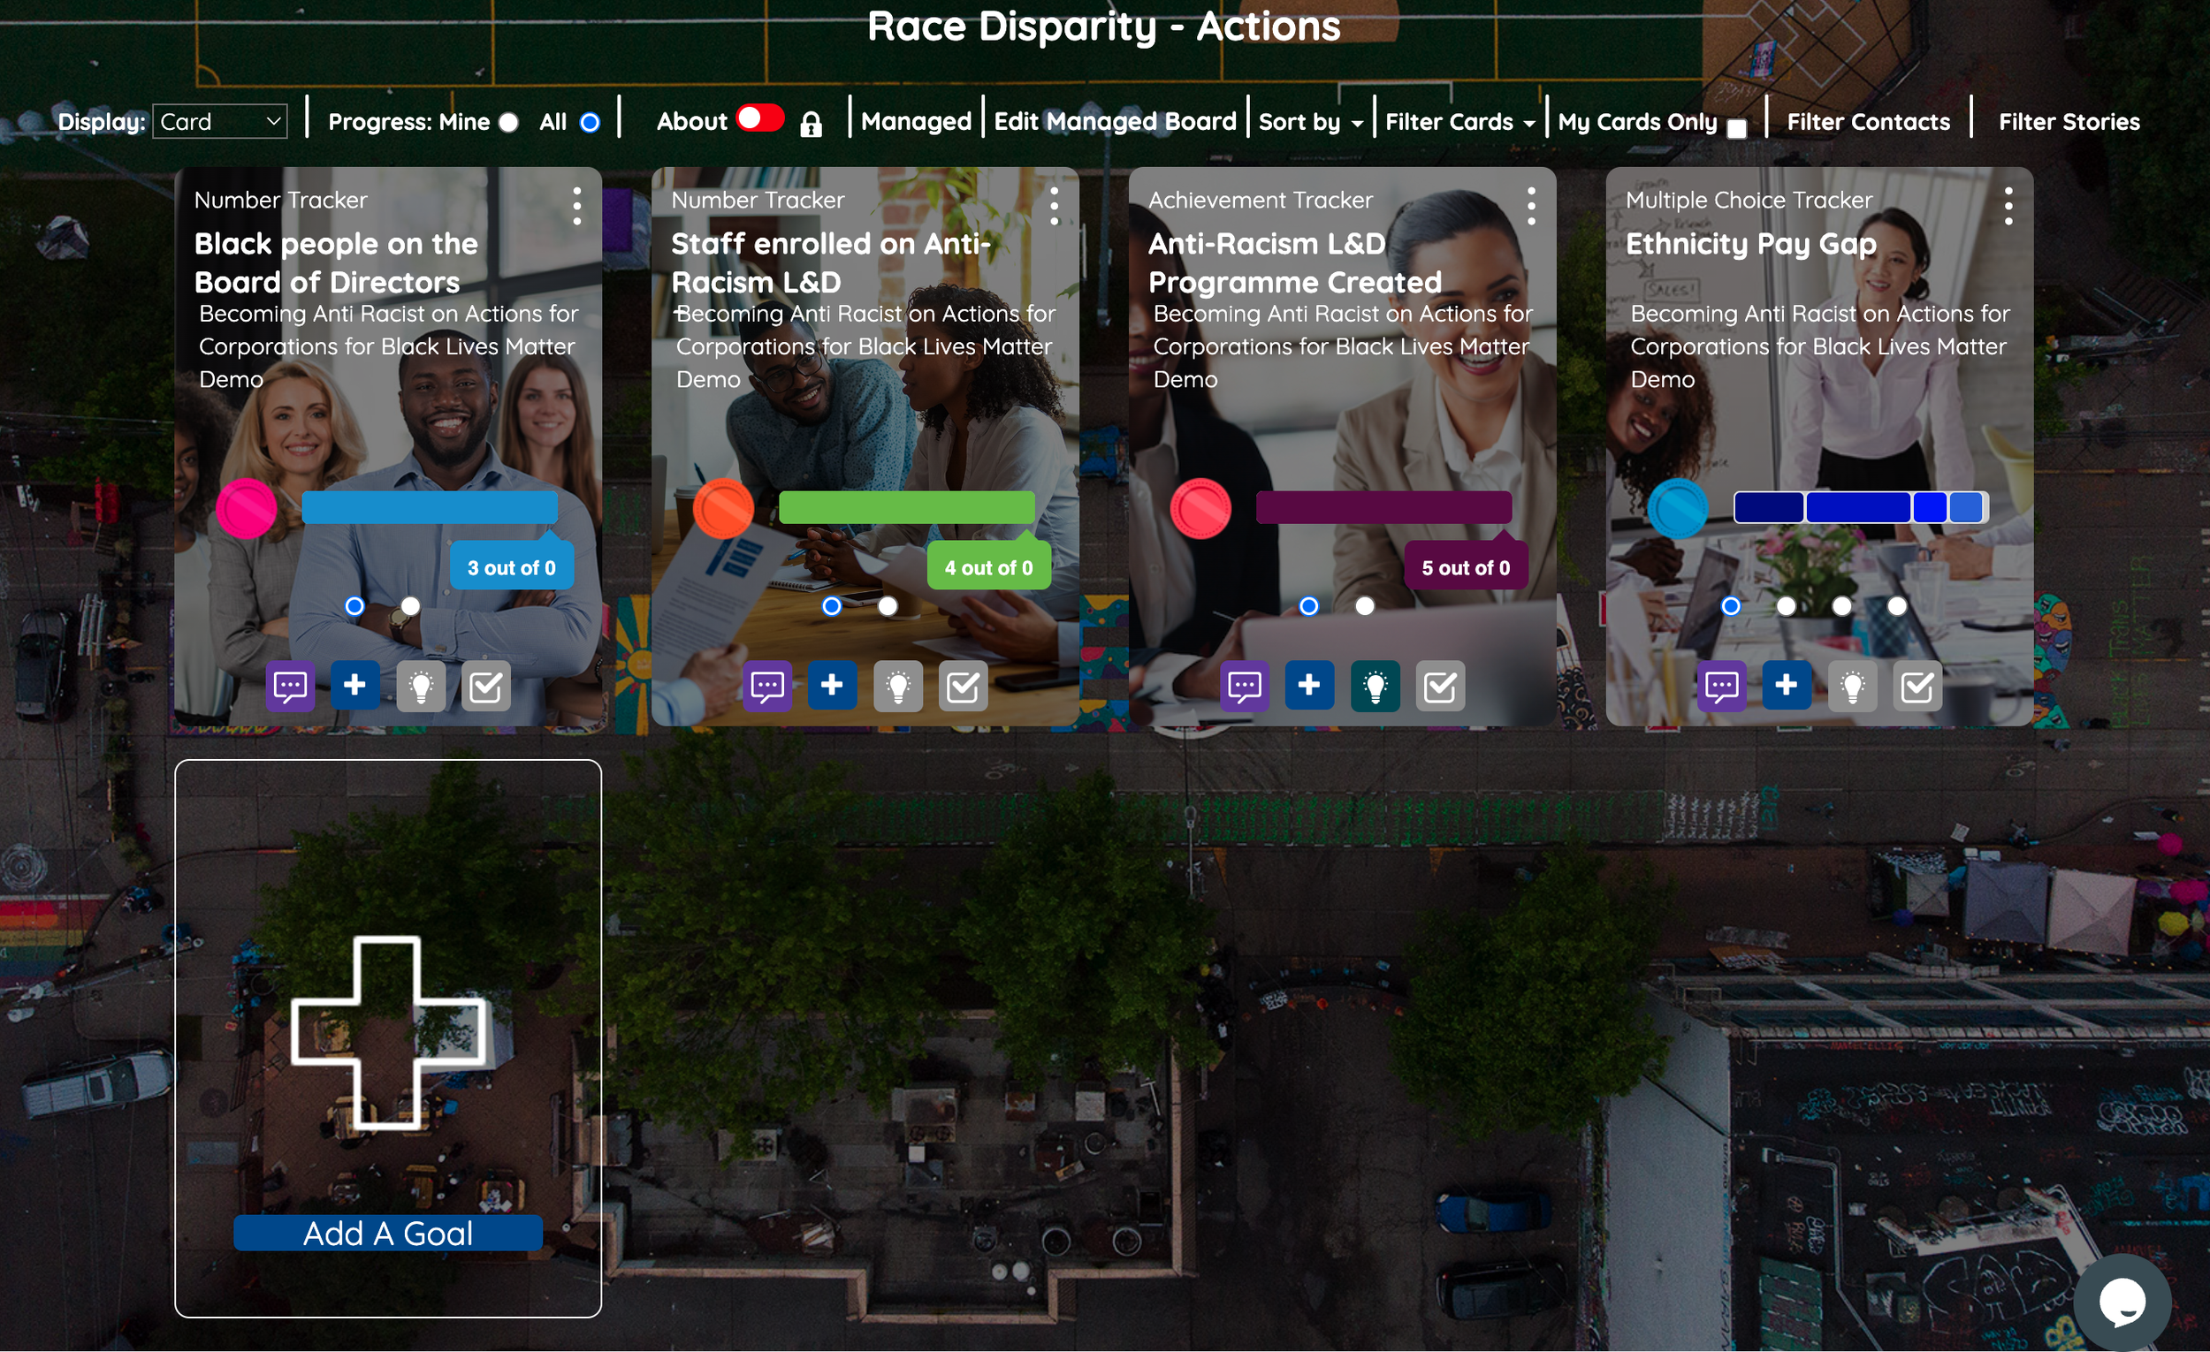Open three-dot menu on Ethnicity Pay Gap card

2008,206
